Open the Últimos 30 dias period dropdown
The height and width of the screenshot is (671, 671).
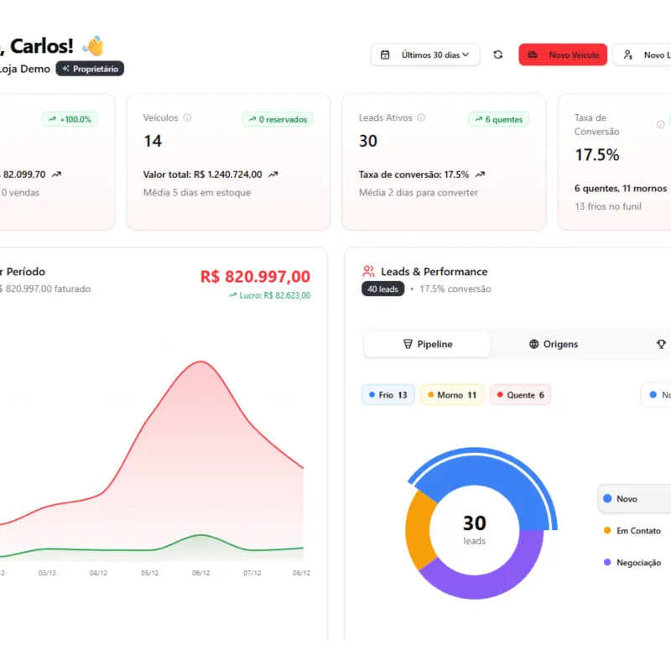point(425,55)
